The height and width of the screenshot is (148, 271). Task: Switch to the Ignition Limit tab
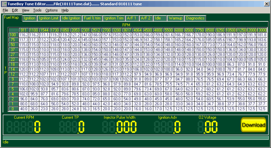(x=49, y=18)
